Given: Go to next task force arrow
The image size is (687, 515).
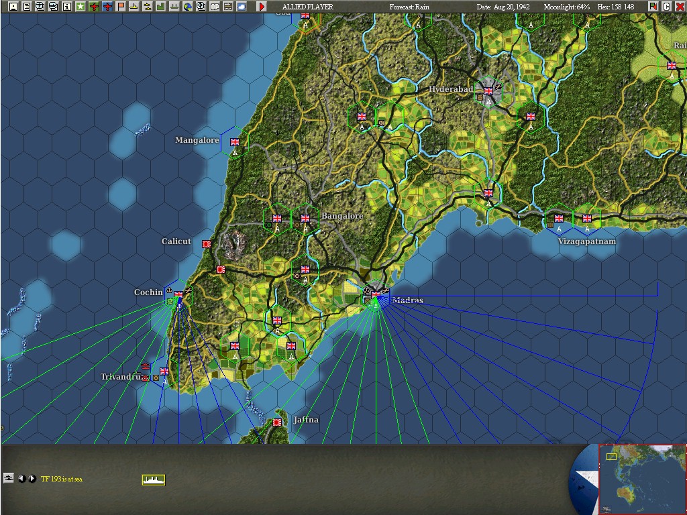Looking at the screenshot, I should (x=32, y=479).
